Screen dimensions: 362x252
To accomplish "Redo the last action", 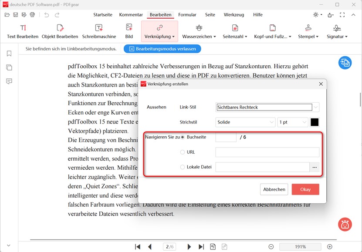I will pos(57,15).
